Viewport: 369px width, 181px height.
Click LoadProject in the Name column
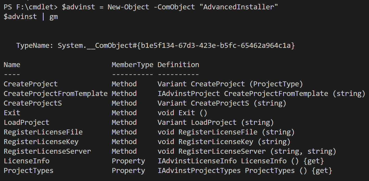point(26,122)
